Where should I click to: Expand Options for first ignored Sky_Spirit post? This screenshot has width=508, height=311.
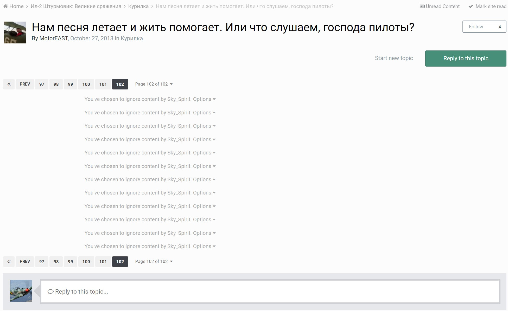coord(204,99)
